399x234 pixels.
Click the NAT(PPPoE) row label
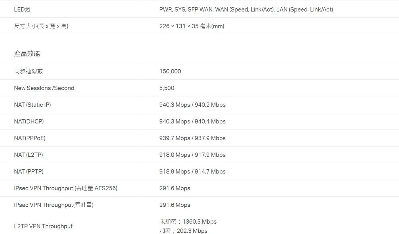[x=30, y=138]
